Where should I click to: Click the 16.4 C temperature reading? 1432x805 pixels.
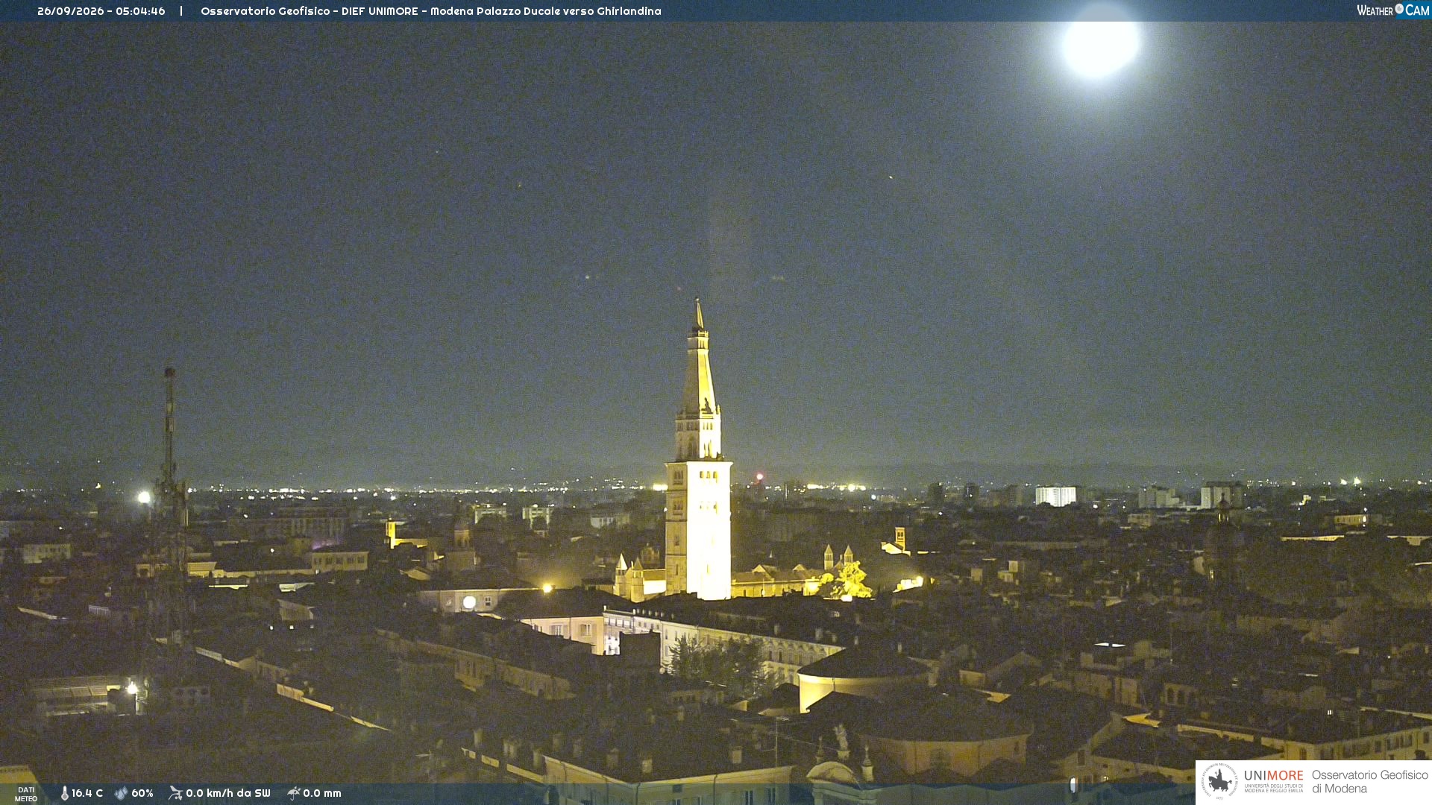coord(87,793)
